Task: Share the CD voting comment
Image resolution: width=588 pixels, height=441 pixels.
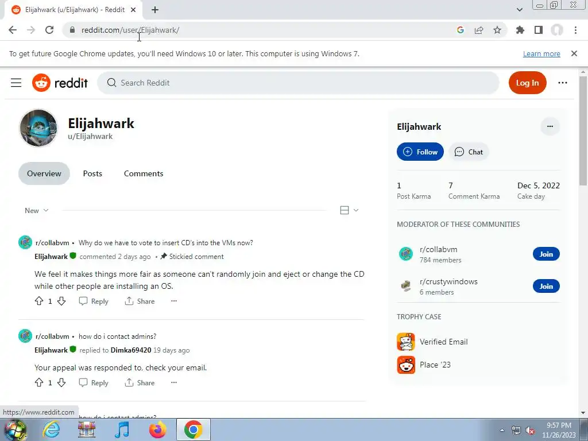Action: pos(140,301)
